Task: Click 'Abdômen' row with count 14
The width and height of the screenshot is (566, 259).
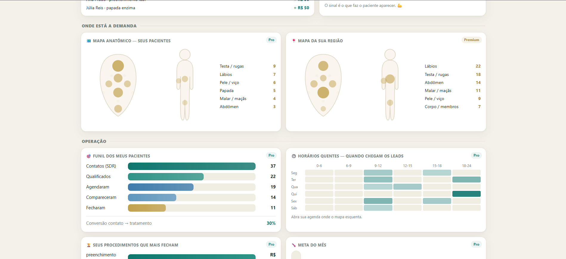Action: click(453, 82)
